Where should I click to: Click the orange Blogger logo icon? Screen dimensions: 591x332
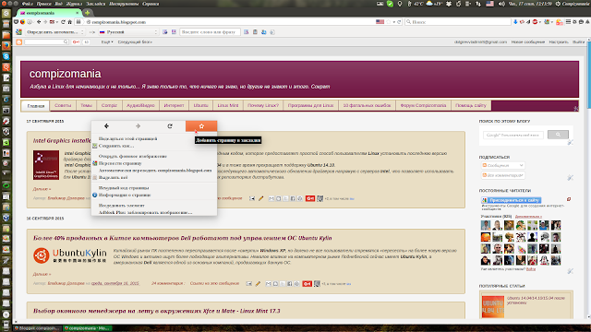[x=19, y=42]
